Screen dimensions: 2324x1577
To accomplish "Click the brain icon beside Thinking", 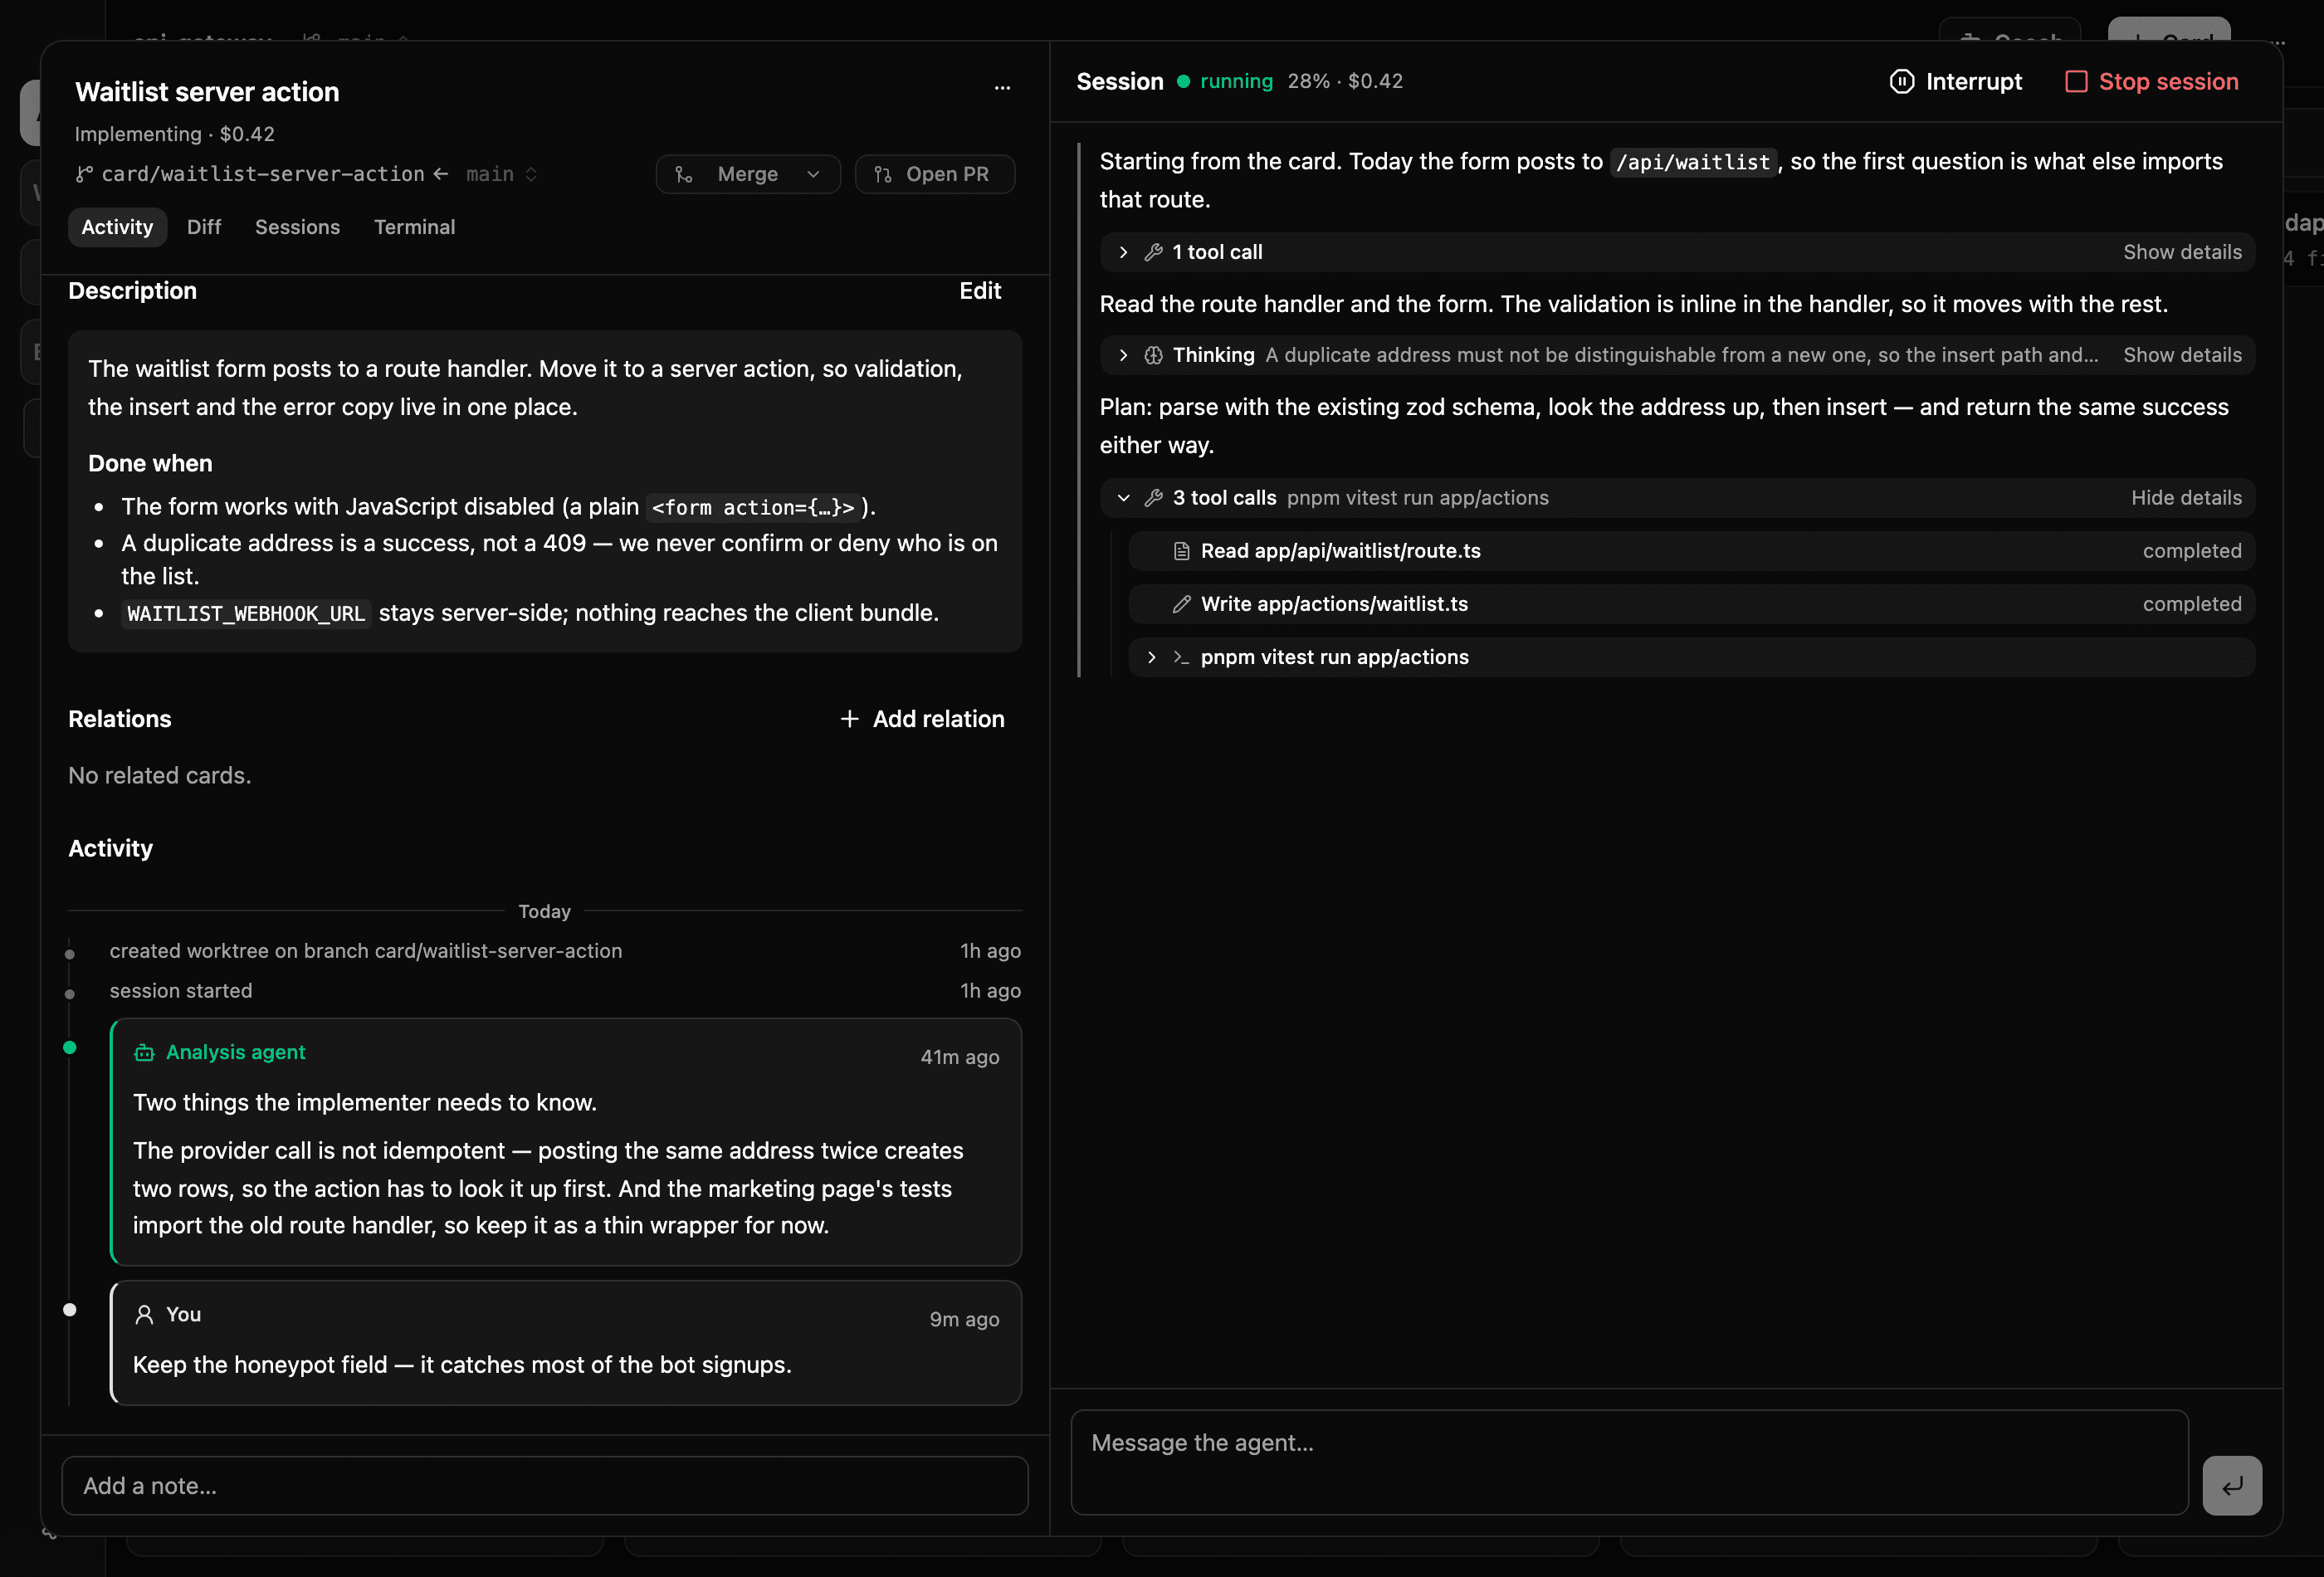I will point(1153,355).
